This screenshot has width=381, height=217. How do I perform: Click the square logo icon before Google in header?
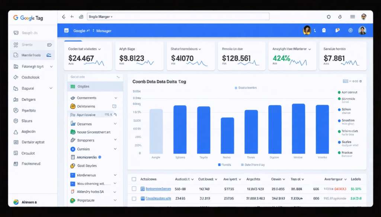coord(66,30)
